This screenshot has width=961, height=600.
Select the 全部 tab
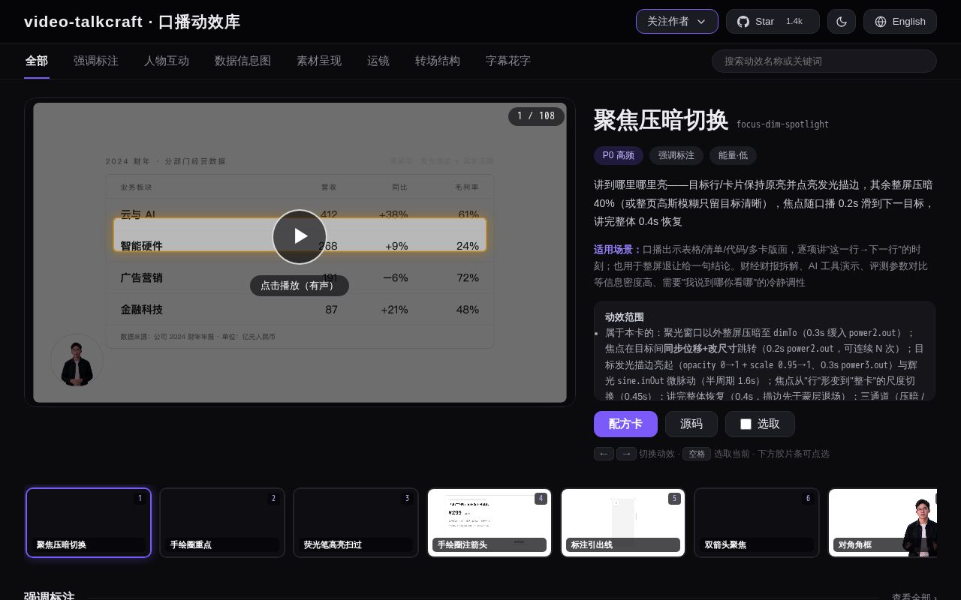[37, 61]
